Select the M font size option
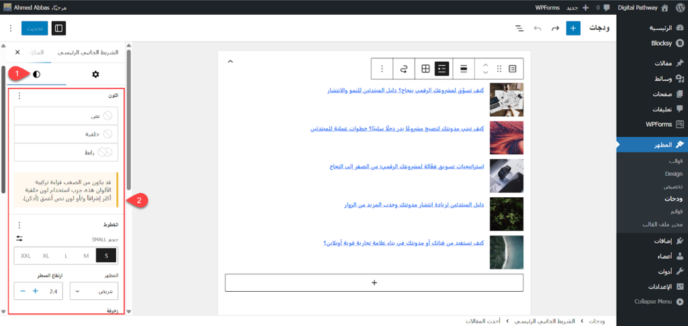This screenshot has width=688, height=326. (86, 256)
